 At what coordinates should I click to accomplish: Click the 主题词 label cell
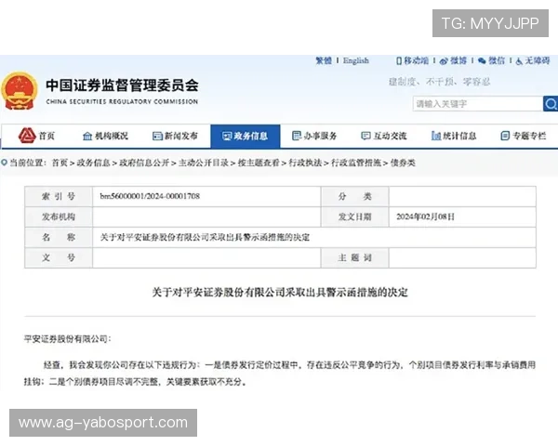[x=355, y=258]
